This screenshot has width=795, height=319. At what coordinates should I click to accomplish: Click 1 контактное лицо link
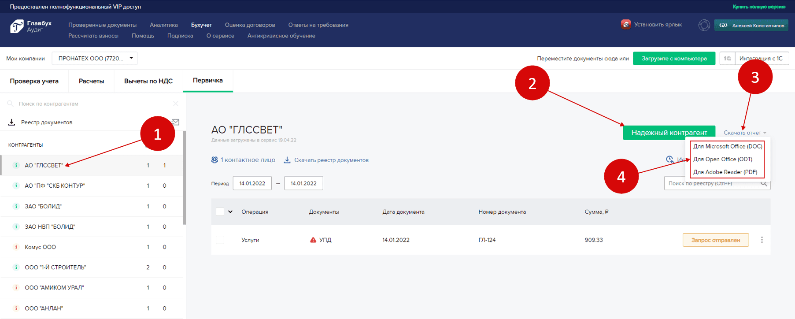pyautogui.click(x=248, y=160)
